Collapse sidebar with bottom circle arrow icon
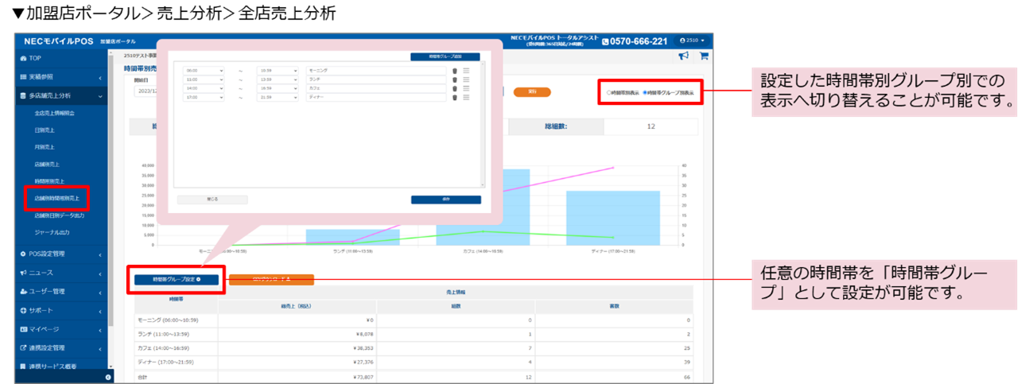 pos(109,377)
